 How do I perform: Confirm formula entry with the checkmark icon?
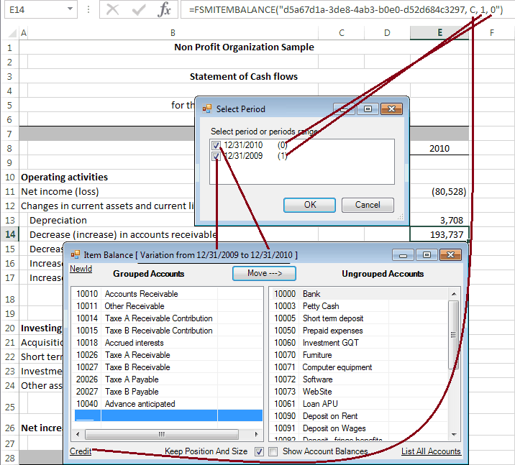138,9
